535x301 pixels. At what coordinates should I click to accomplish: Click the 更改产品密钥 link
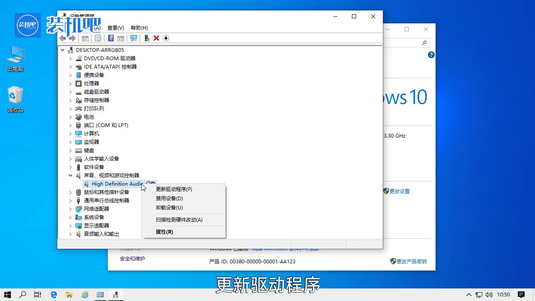tap(411, 261)
